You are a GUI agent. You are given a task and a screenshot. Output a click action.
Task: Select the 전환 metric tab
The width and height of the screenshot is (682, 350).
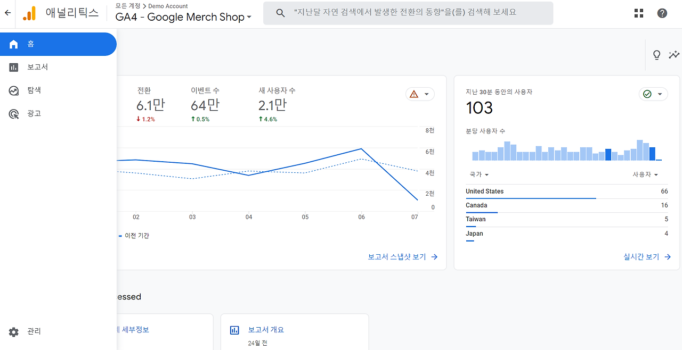tap(151, 104)
